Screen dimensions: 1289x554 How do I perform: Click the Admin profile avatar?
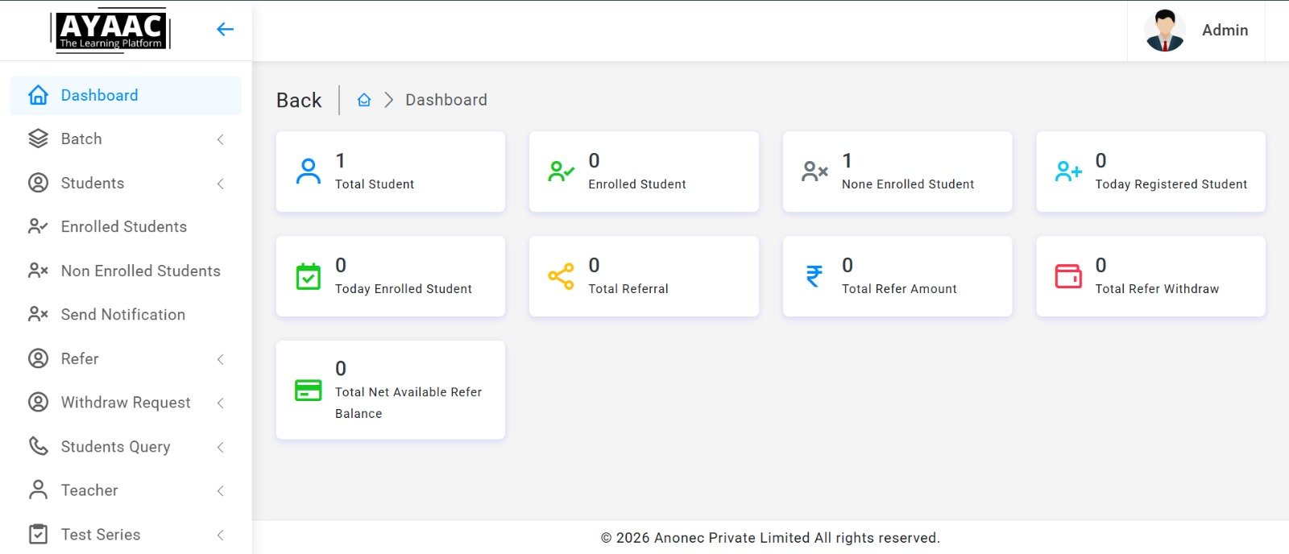point(1164,31)
